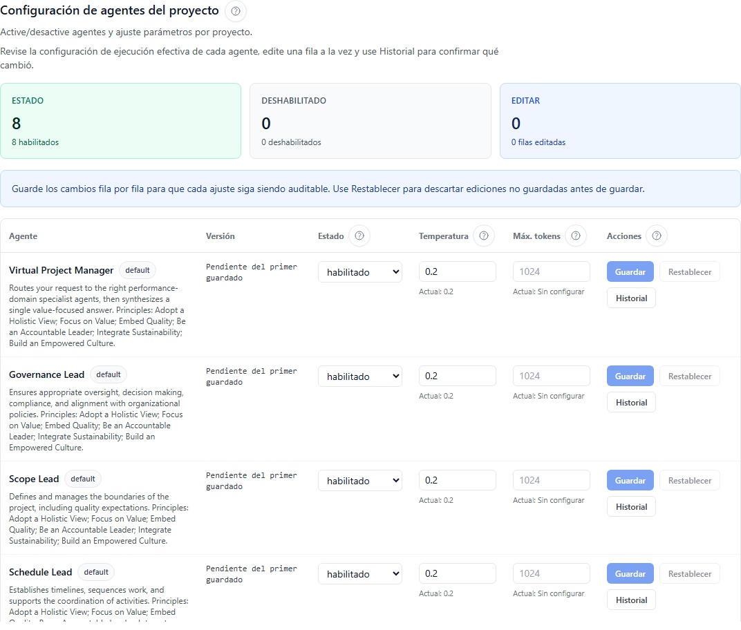Screen dimensions: 741x630
Task: Select the Deshabilitado summary card
Action: [x=370, y=121]
